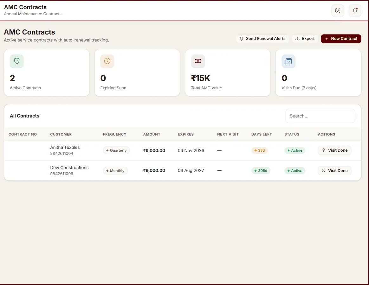Image resolution: width=369 pixels, height=285 pixels.
Task: Toggle dark mode with the moon icon
Action: (x=338, y=10)
